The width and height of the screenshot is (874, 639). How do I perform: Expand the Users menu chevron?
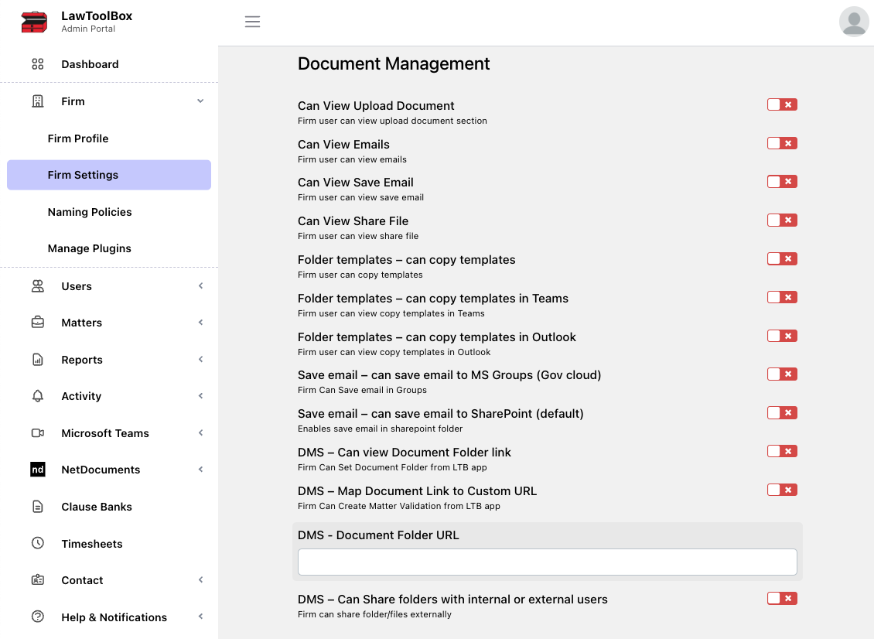pyautogui.click(x=200, y=286)
